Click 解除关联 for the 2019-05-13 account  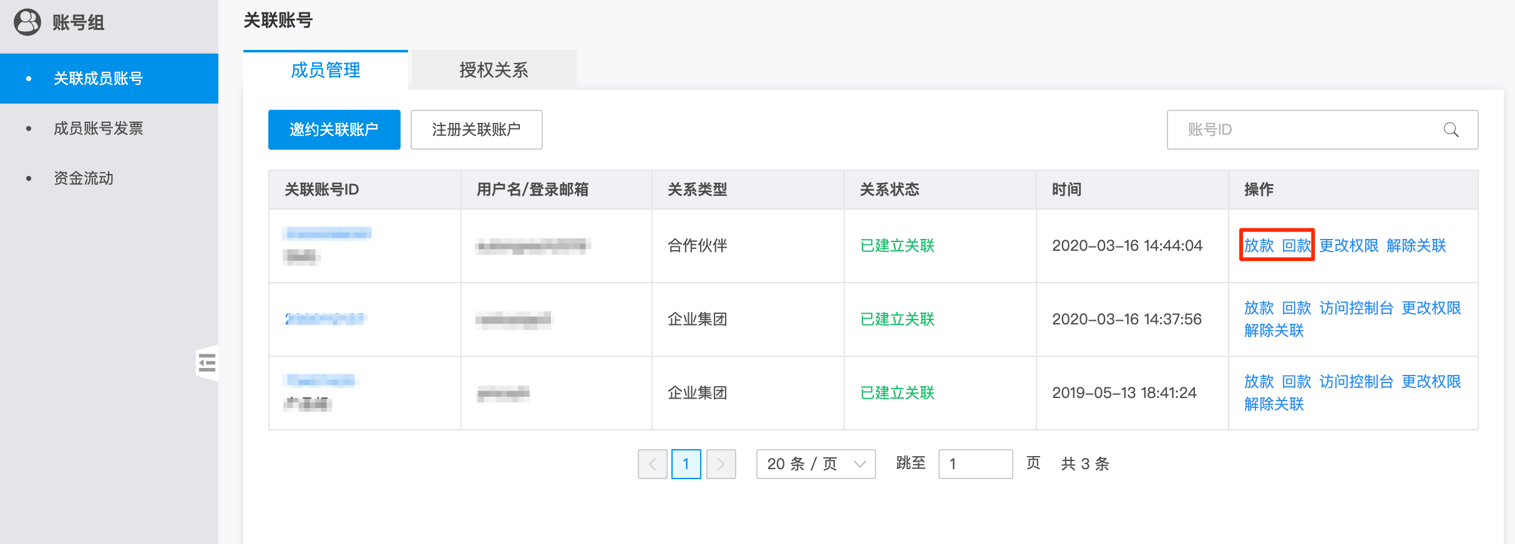tap(1274, 404)
